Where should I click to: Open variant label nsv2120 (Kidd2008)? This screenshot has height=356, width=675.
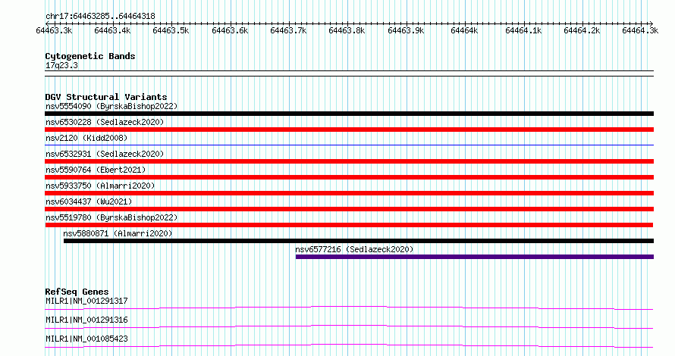tap(86, 138)
